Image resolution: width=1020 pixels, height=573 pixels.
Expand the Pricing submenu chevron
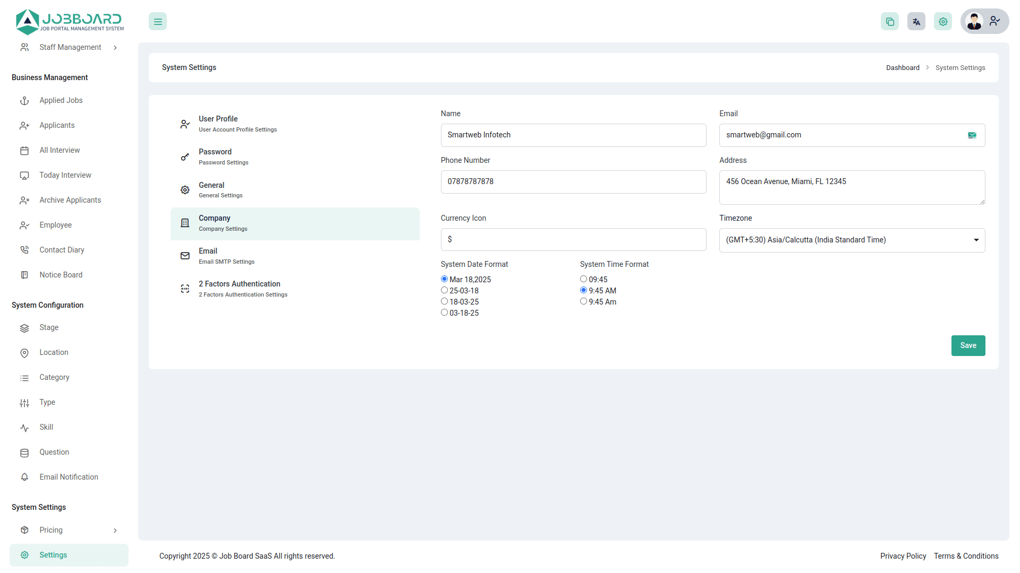click(x=115, y=531)
